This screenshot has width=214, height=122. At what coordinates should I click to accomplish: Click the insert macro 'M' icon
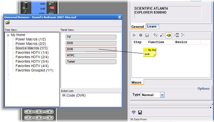click(177, 35)
